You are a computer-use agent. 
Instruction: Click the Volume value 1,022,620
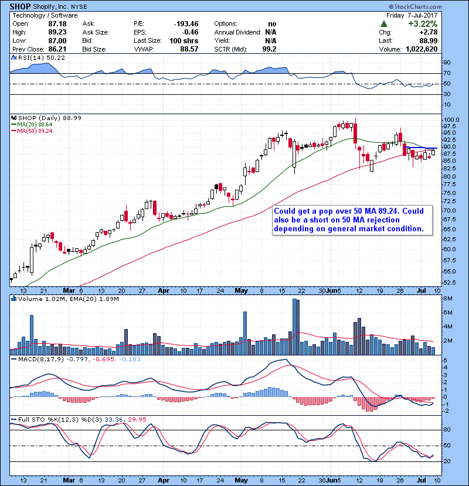422,49
